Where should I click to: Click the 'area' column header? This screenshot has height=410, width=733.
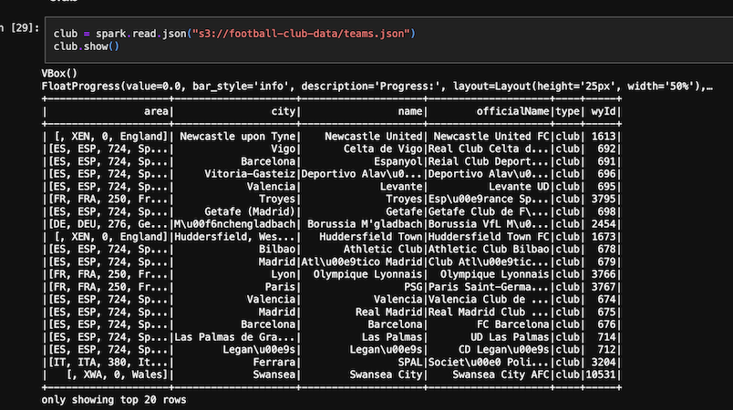click(x=156, y=111)
